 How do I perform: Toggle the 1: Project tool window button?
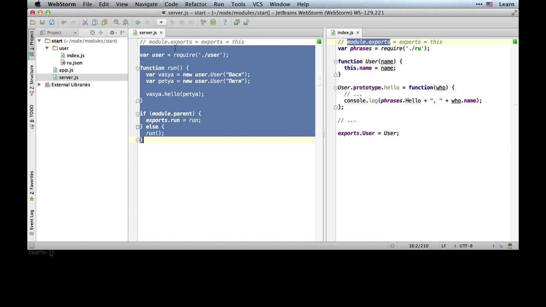(x=32, y=43)
